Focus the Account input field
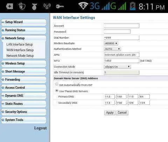Image resolution: width=168 pixels, height=142 pixels. [x=121, y=26]
